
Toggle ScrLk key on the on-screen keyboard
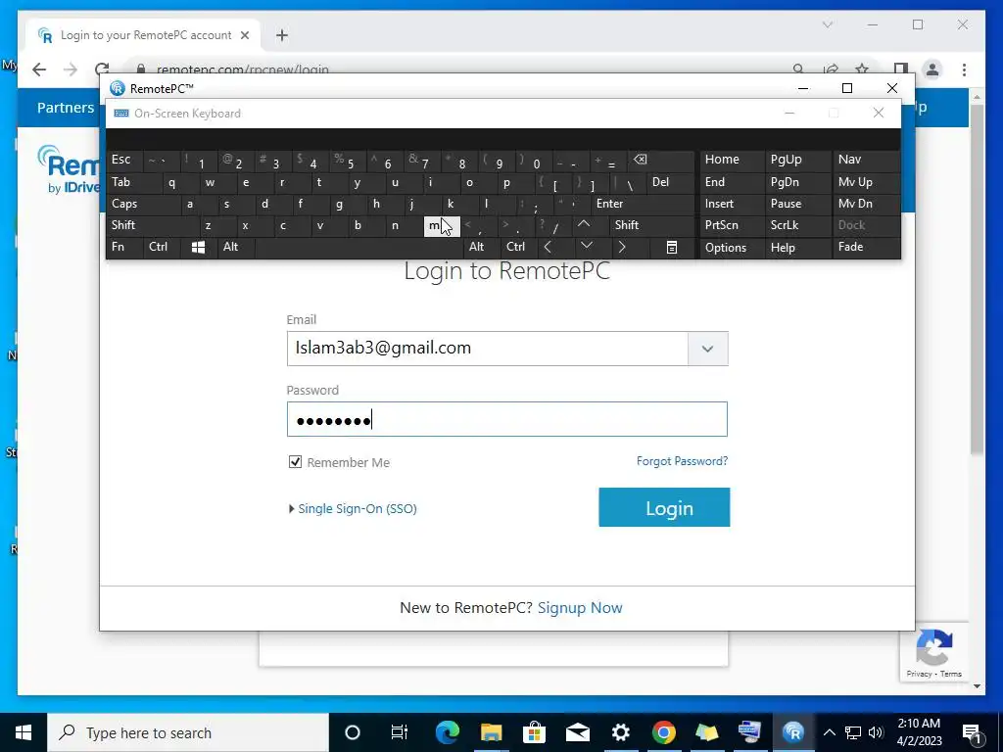797,225
